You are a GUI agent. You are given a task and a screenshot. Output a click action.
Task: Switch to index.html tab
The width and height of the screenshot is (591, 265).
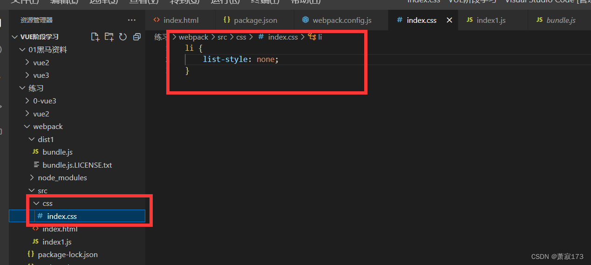pyautogui.click(x=181, y=20)
